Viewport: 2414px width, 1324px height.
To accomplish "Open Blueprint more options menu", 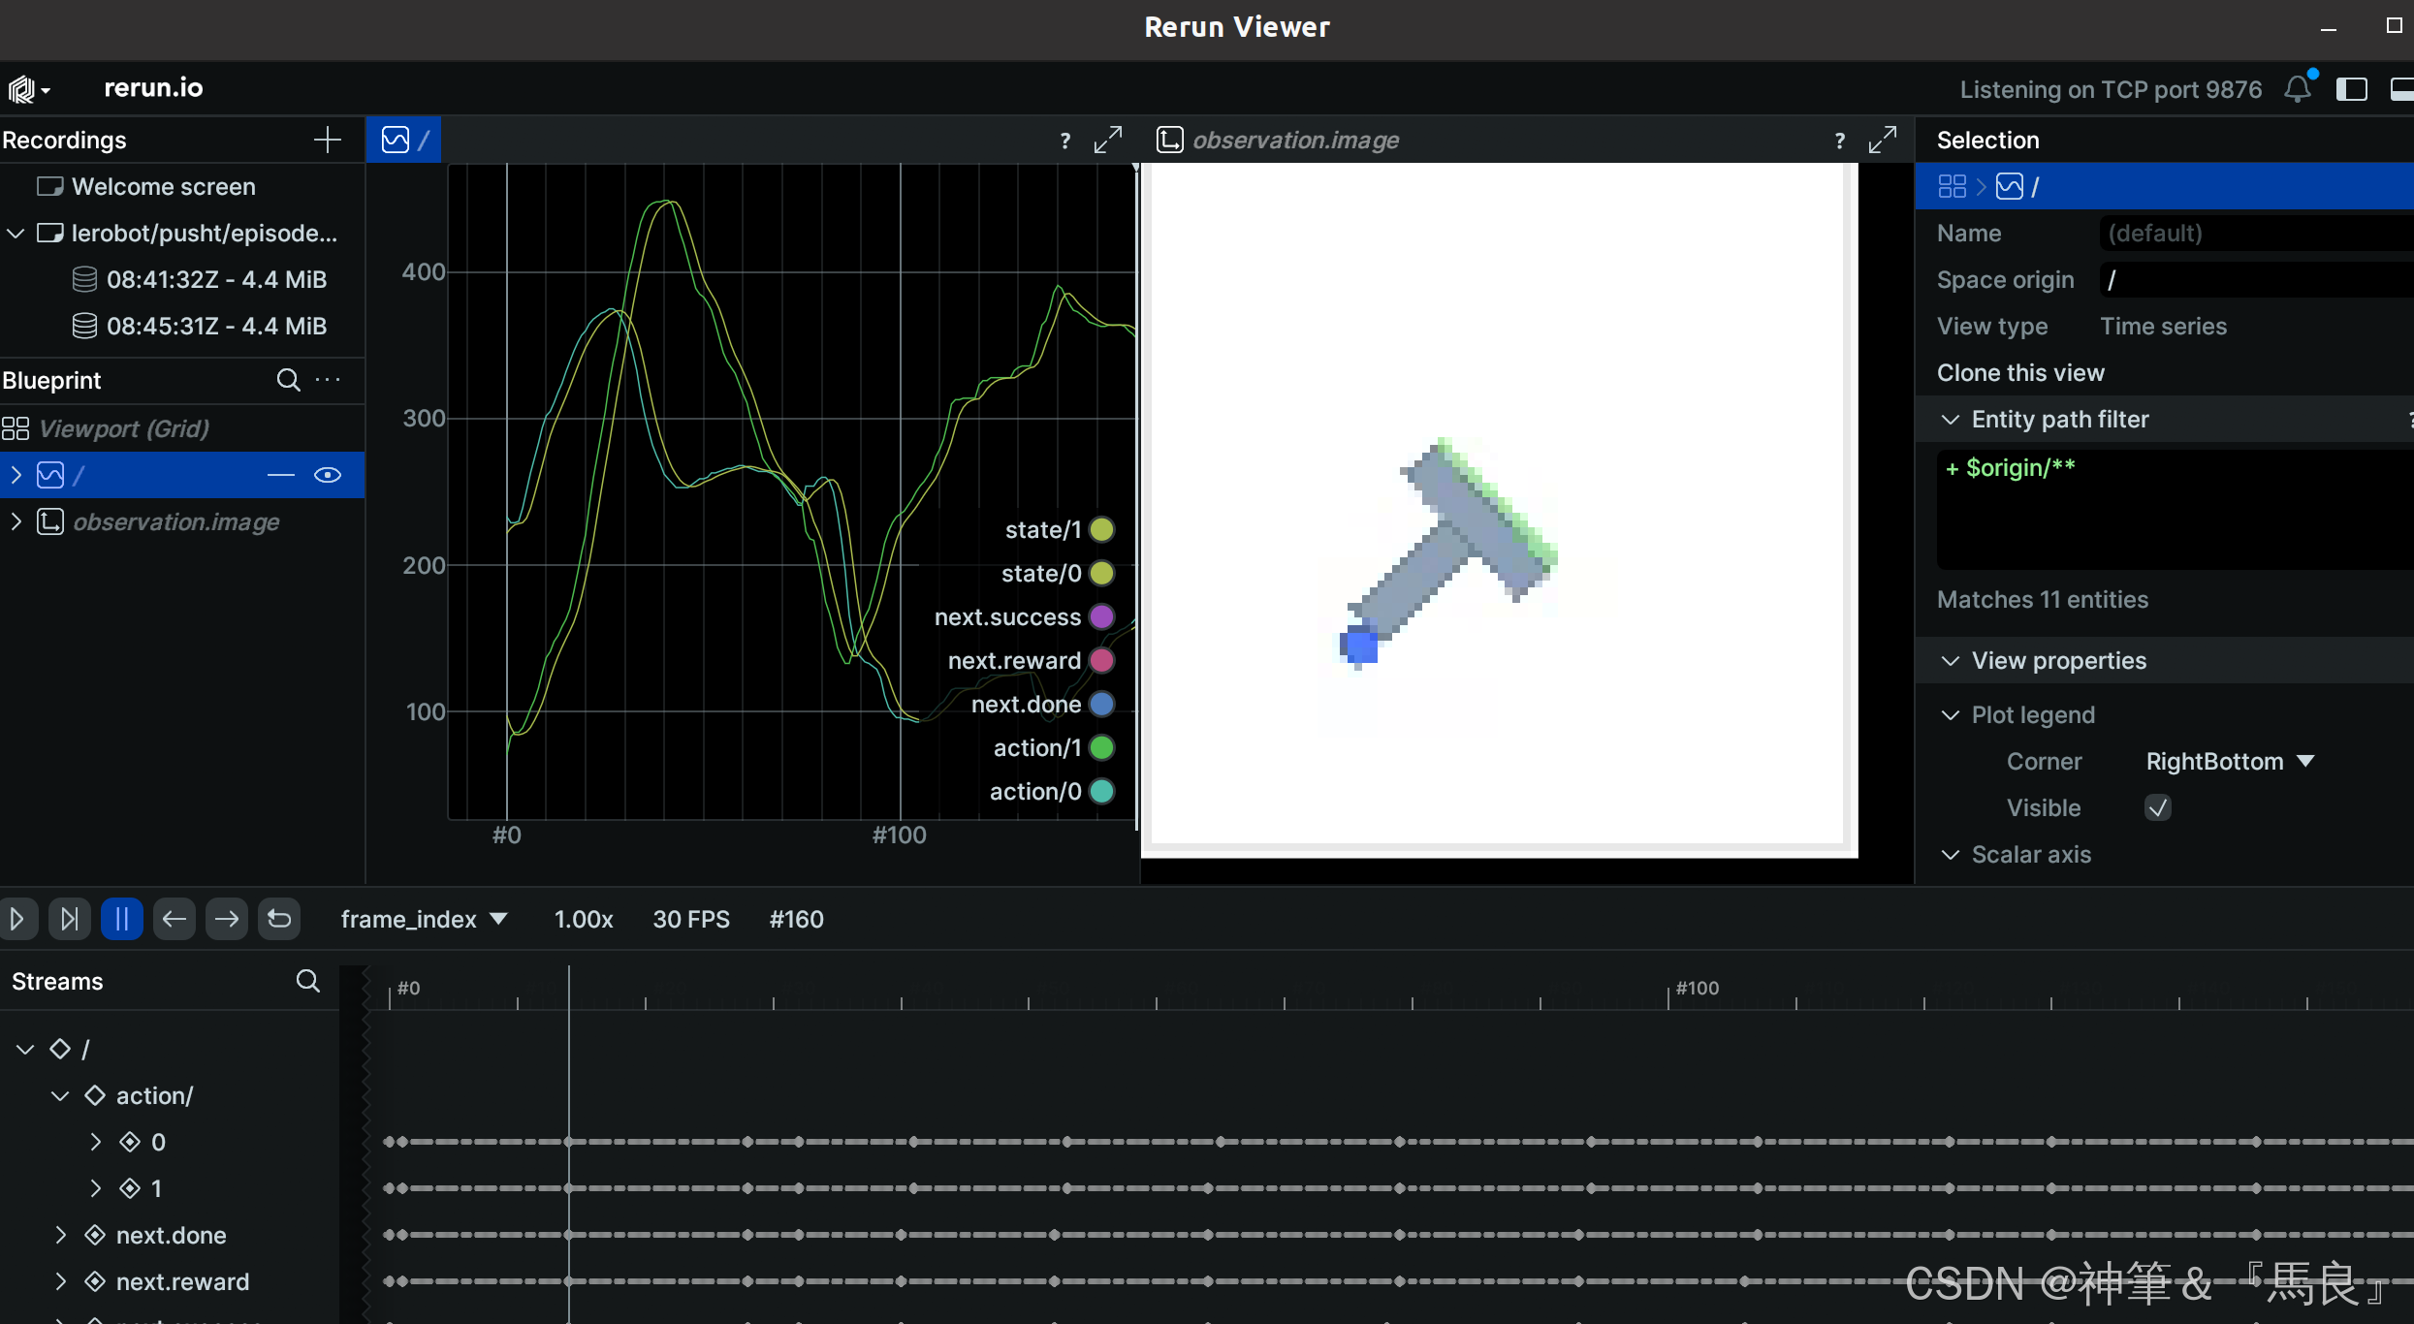I will coord(329,380).
